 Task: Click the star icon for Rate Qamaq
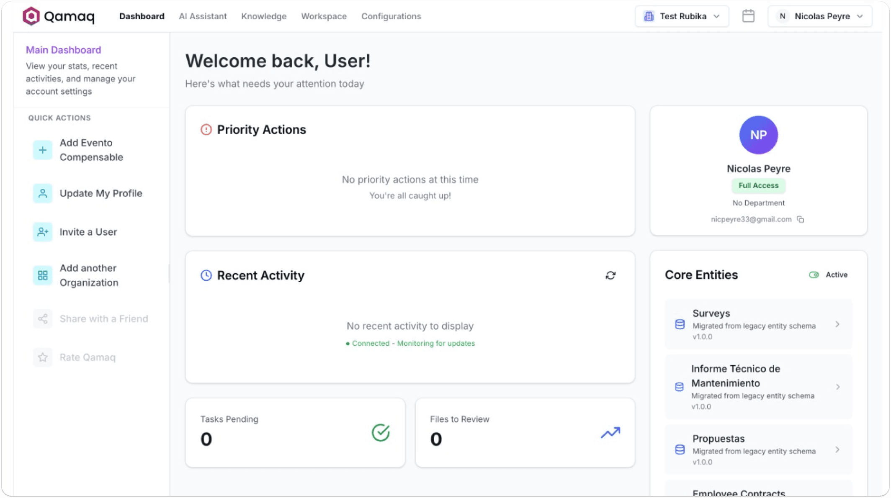(x=43, y=357)
